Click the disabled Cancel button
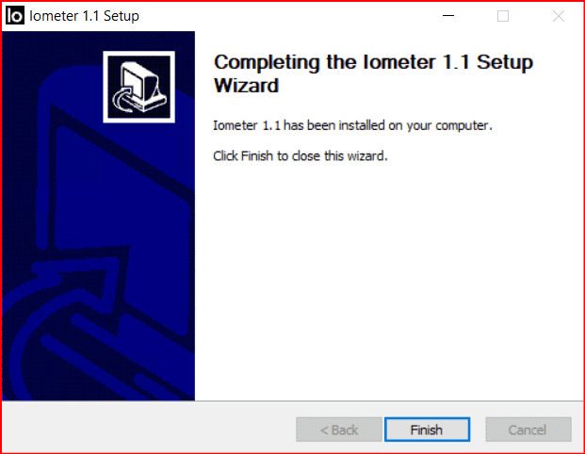This screenshot has height=454, width=585. 528,430
